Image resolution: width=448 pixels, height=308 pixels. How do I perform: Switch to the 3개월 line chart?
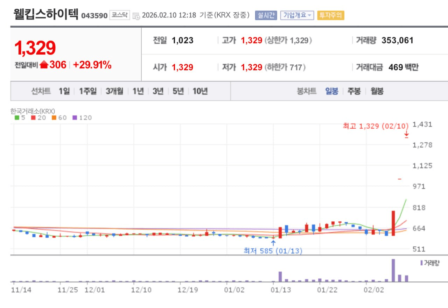click(x=114, y=91)
